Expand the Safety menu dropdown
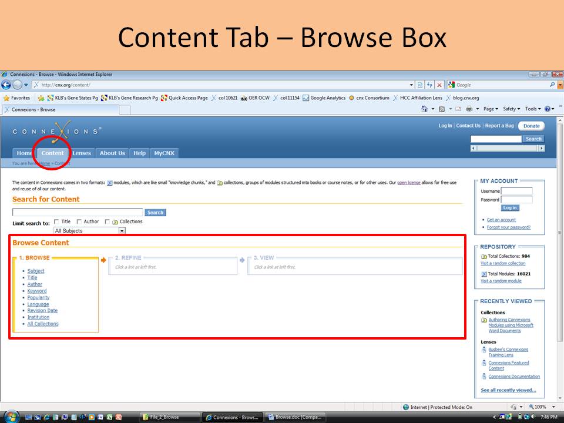Viewport: 564px width, 423px height. pos(511,109)
